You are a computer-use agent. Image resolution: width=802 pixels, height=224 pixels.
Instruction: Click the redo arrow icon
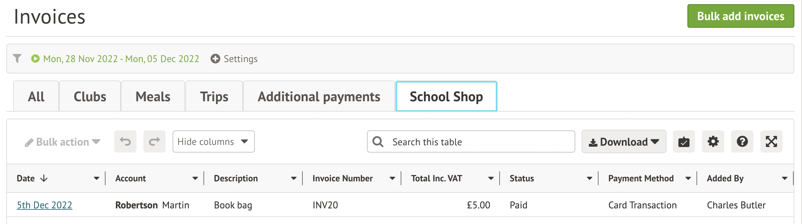[x=154, y=141]
